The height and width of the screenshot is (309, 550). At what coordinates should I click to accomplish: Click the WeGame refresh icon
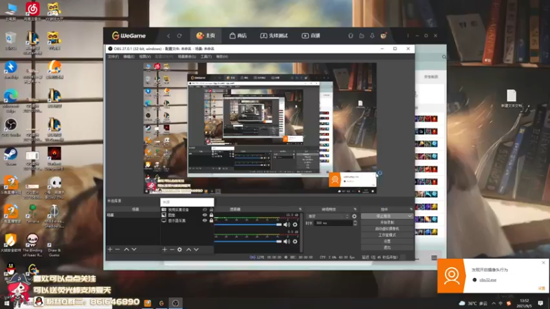(179, 36)
